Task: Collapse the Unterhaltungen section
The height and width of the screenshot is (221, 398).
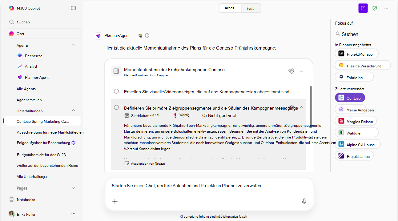Action: (x=73, y=110)
